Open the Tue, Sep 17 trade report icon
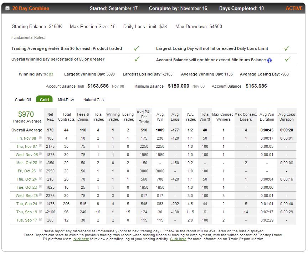 pyautogui.click(x=40, y=219)
